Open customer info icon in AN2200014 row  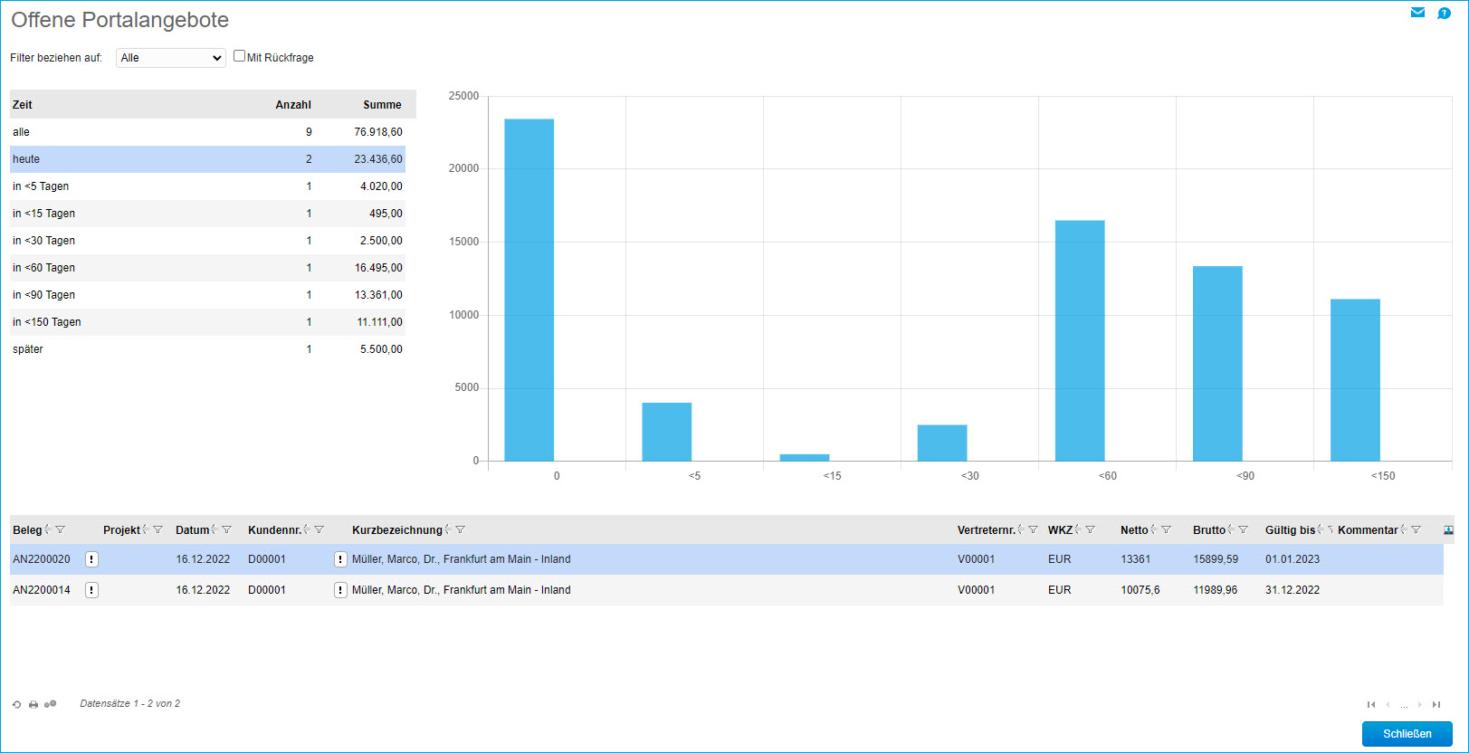coord(340,590)
